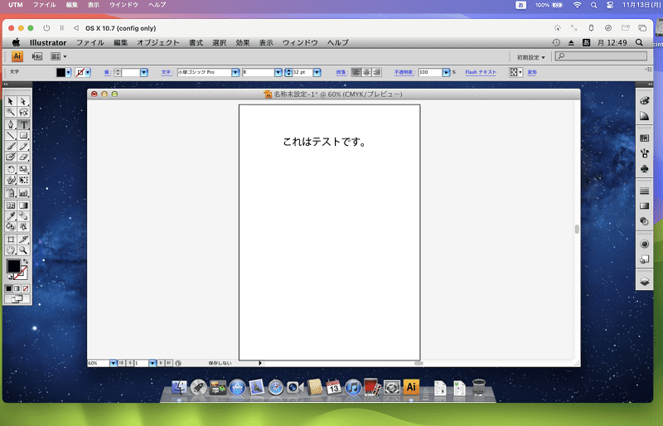Select the Pen tool
This screenshot has width=663, height=426.
(11, 124)
